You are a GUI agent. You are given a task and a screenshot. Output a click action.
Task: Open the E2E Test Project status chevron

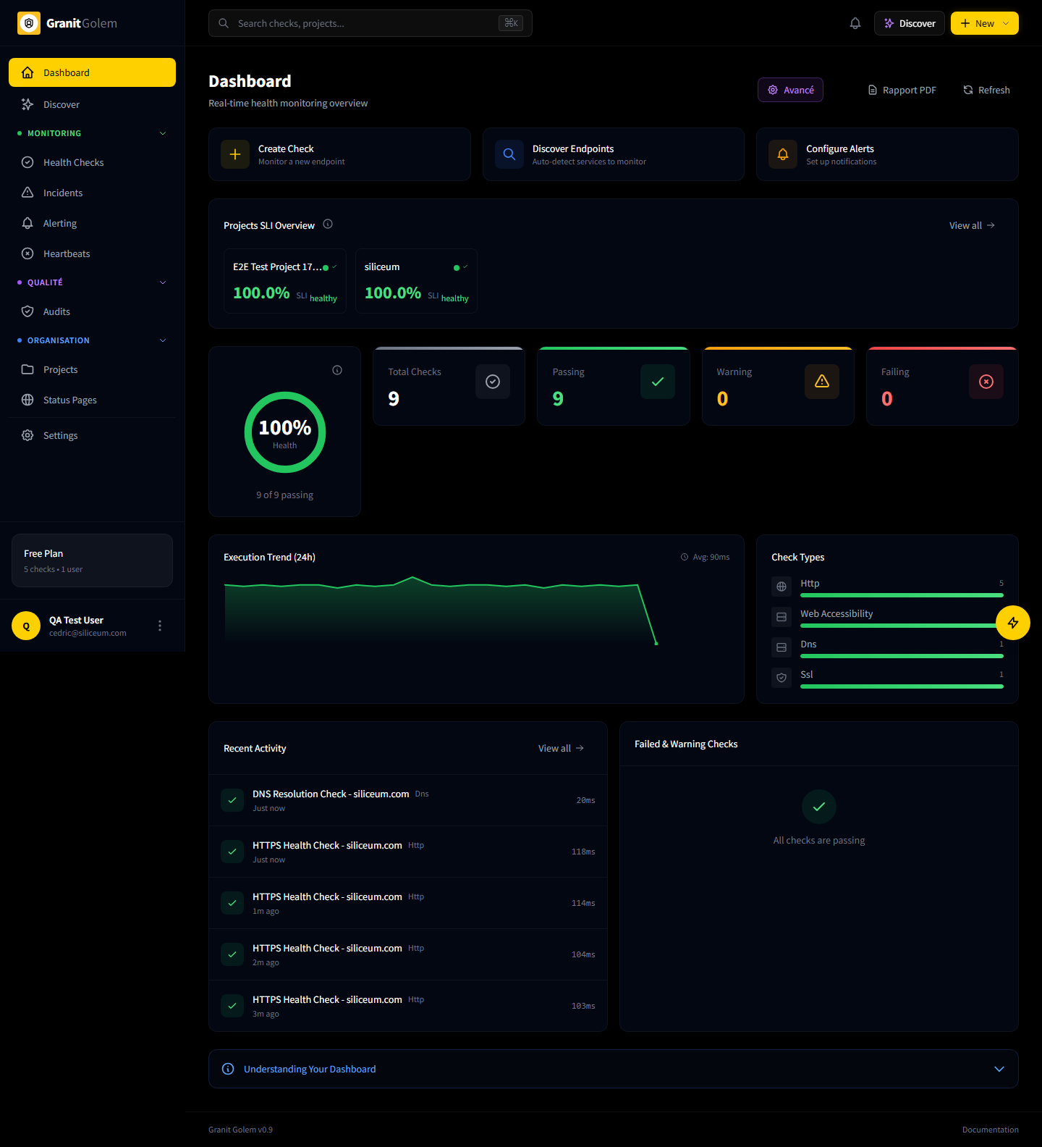point(334,266)
